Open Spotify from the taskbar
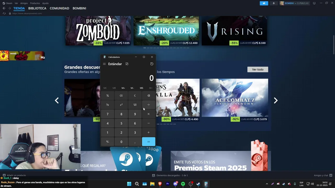 tap(183, 184)
